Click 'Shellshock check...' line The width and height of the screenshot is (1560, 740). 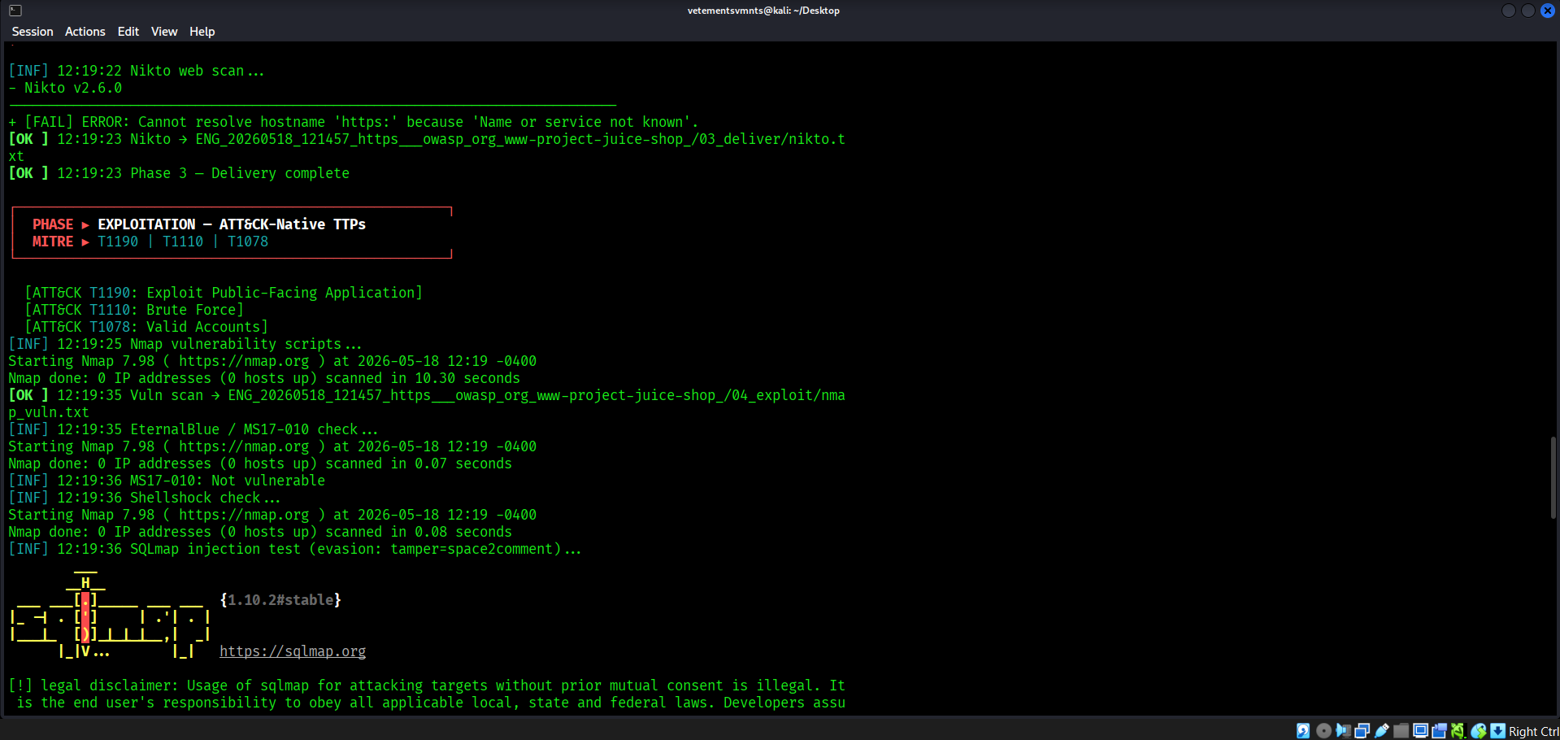tap(145, 498)
